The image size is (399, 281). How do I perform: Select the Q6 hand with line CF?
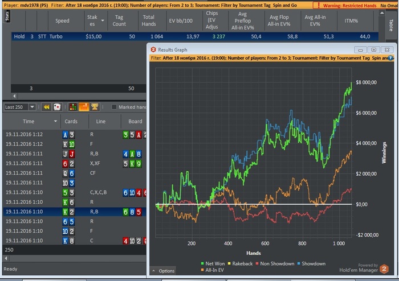point(75,173)
